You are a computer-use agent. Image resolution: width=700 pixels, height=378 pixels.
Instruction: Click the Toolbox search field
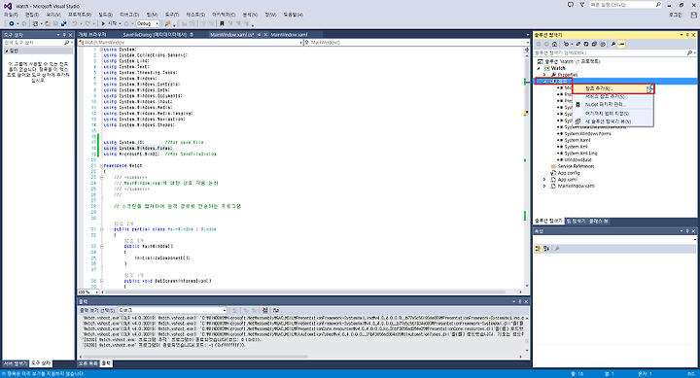pos(38,43)
